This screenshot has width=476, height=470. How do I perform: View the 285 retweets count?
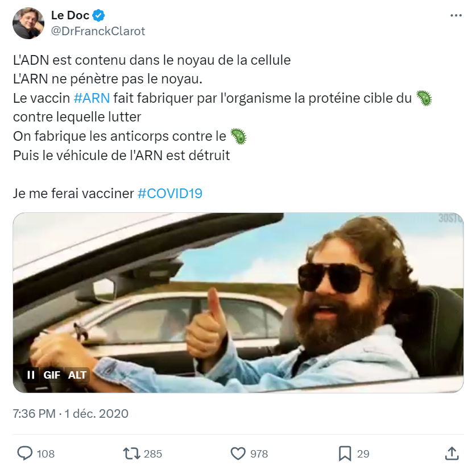click(x=153, y=454)
